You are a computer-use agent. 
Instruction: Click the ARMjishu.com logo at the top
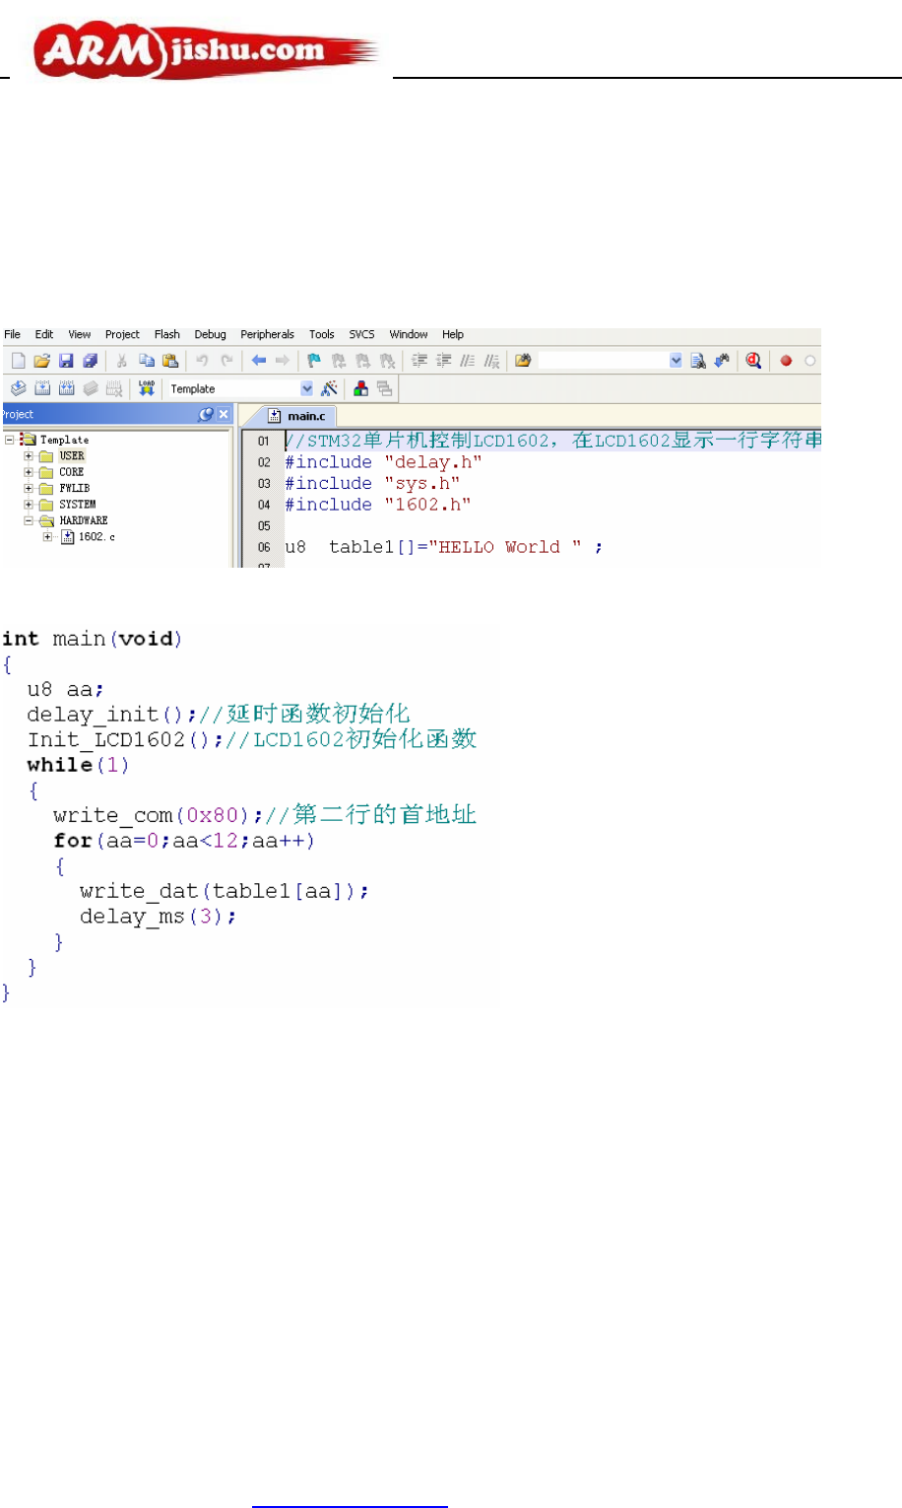(207, 51)
